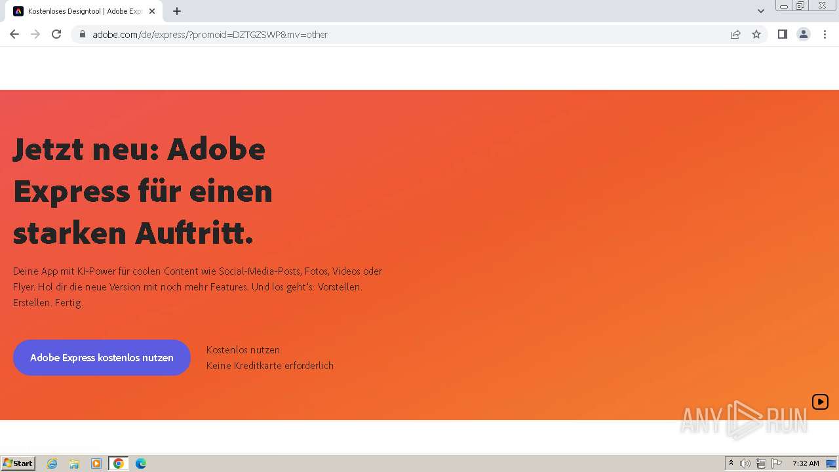
Task: Open the Chrome three-dot menu
Action: click(825, 34)
